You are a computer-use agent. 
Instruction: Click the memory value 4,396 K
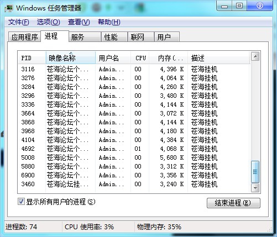pos(172,69)
